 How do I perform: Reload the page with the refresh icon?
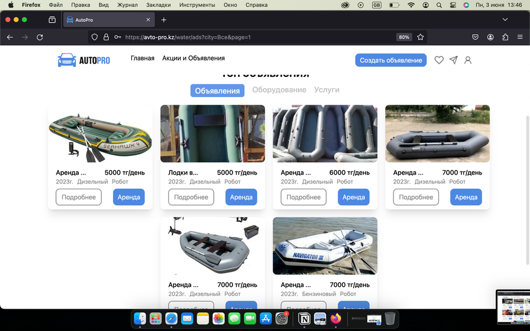coord(40,37)
